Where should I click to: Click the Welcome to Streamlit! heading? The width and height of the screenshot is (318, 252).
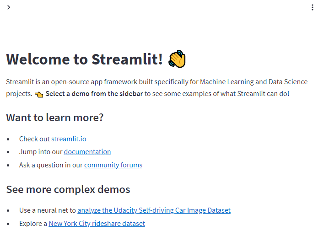coord(84,59)
